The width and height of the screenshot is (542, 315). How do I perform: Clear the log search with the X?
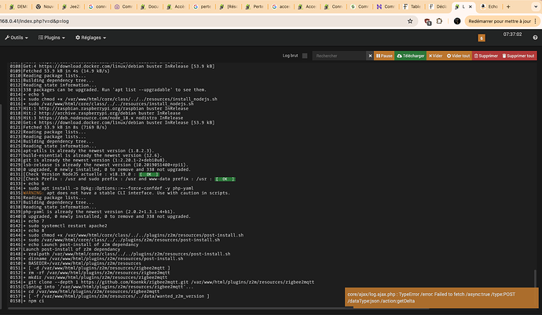[x=370, y=56]
